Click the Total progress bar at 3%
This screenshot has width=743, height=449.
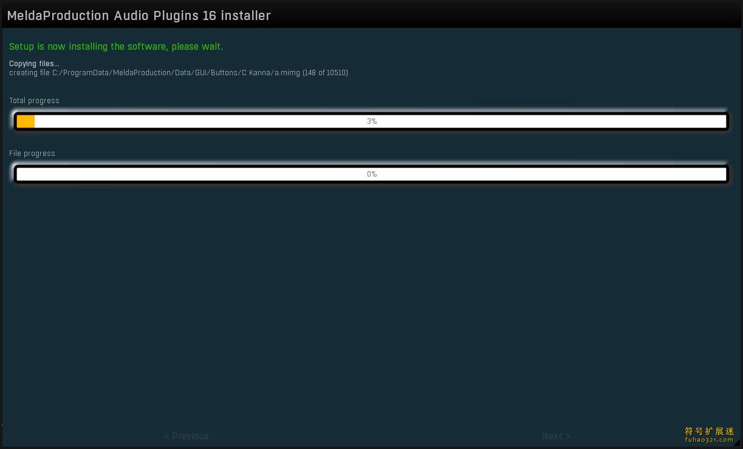point(371,121)
